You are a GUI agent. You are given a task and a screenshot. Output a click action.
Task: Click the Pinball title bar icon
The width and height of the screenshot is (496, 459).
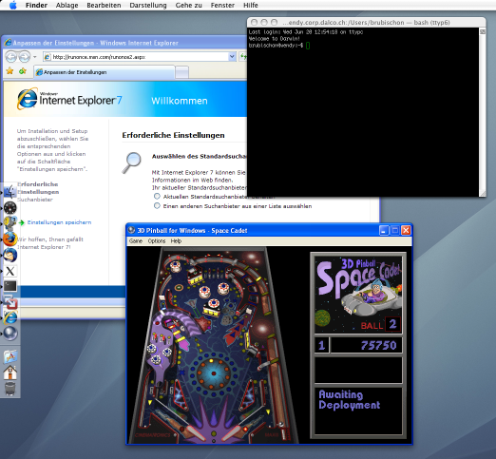coord(131,230)
